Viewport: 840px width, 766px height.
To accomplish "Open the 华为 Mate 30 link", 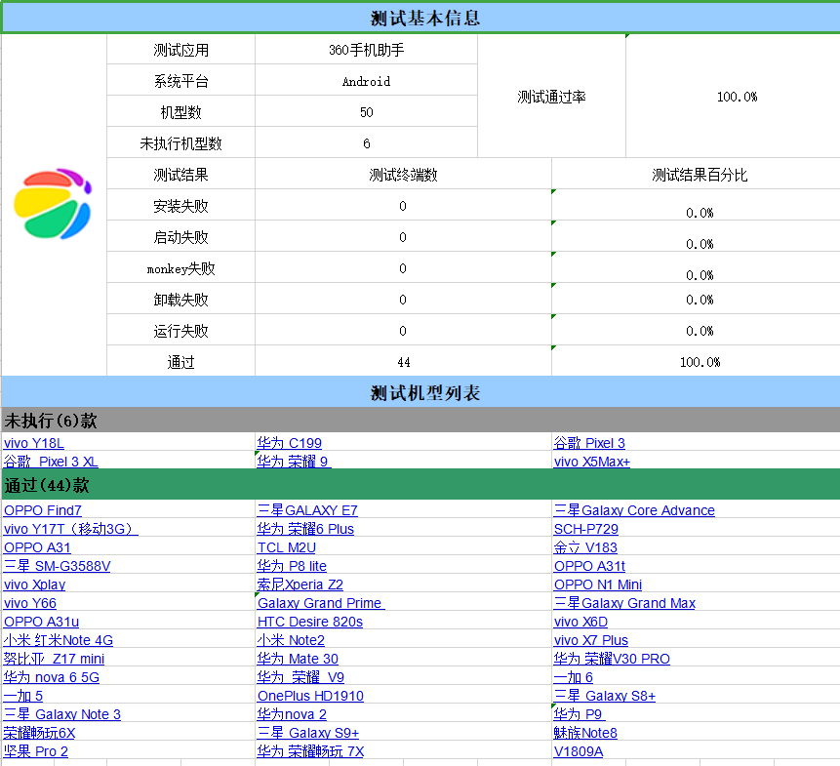I will [x=298, y=660].
